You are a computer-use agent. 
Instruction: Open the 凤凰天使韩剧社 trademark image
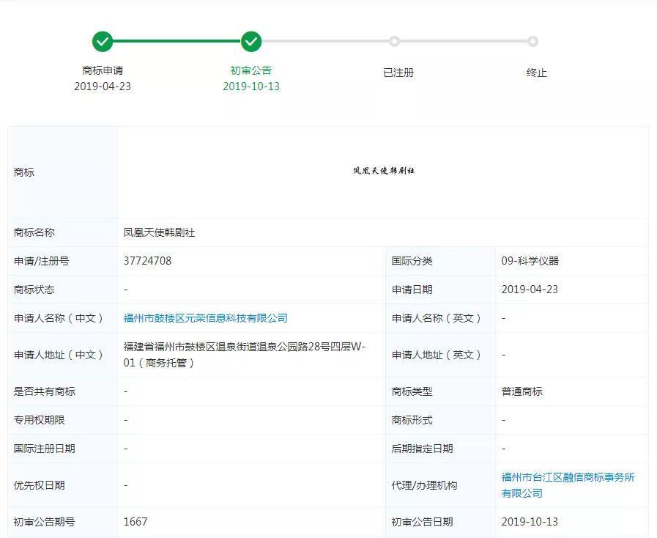(383, 171)
